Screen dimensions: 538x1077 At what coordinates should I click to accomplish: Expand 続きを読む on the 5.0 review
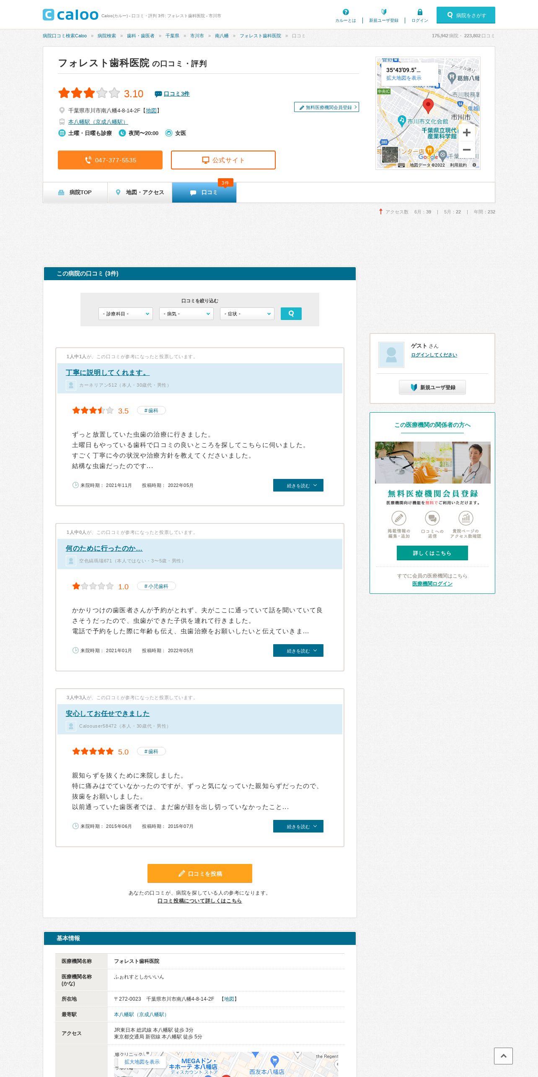[x=298, y=826]
